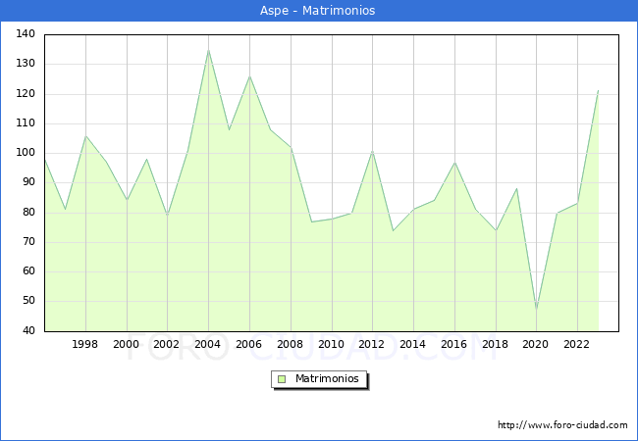Click the y-axis value 110
This screenshot has width=638, height=441.
click(26, 123)
